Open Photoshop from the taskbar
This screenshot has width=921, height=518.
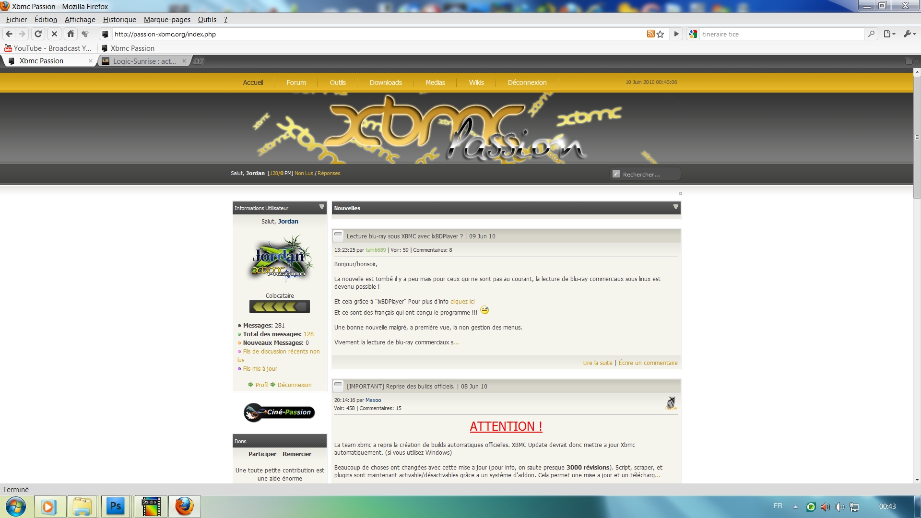pyautogui.click(x=116, y=506)
